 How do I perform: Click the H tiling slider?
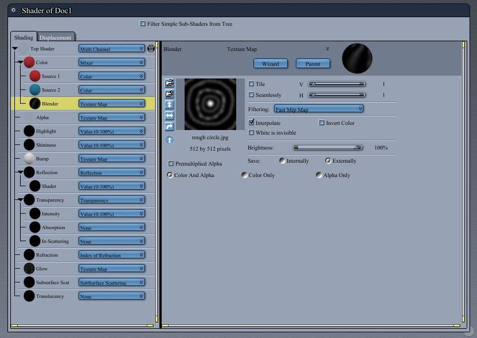[337, 95]
